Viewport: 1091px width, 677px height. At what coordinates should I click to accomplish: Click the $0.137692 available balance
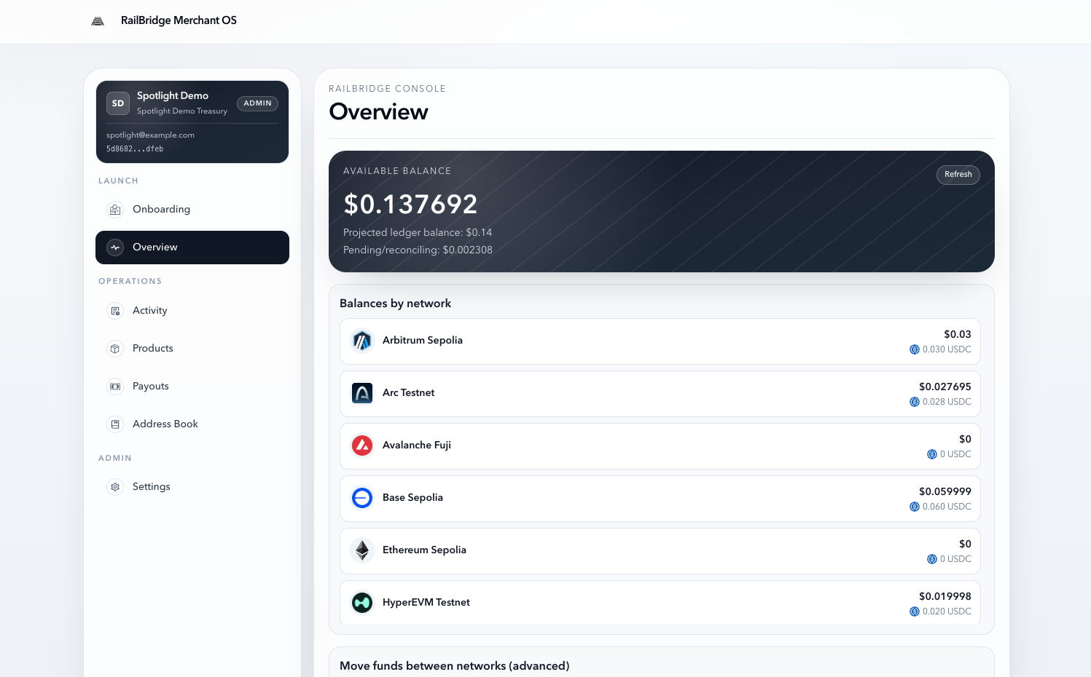(x=410, y=205)
